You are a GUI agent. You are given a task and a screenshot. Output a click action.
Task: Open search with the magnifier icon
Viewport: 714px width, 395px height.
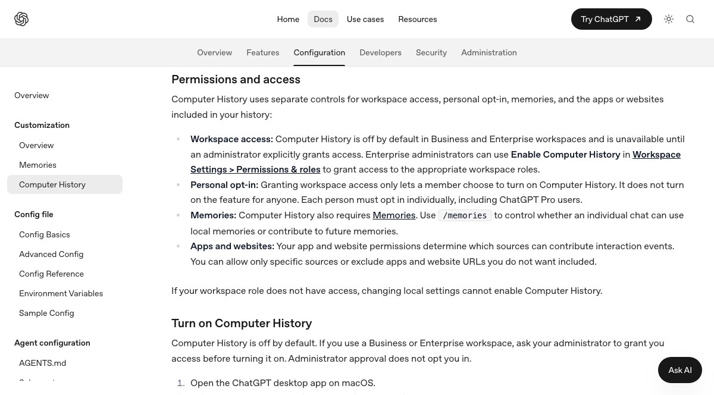[690, 19]
